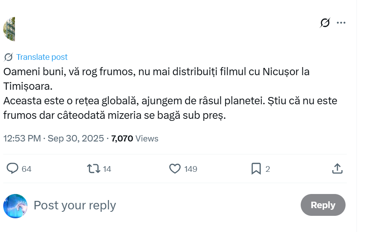Viewport: 369px width, 232px height.
Task: Click your avatar beside the reply box
Action: coord(15,206)
